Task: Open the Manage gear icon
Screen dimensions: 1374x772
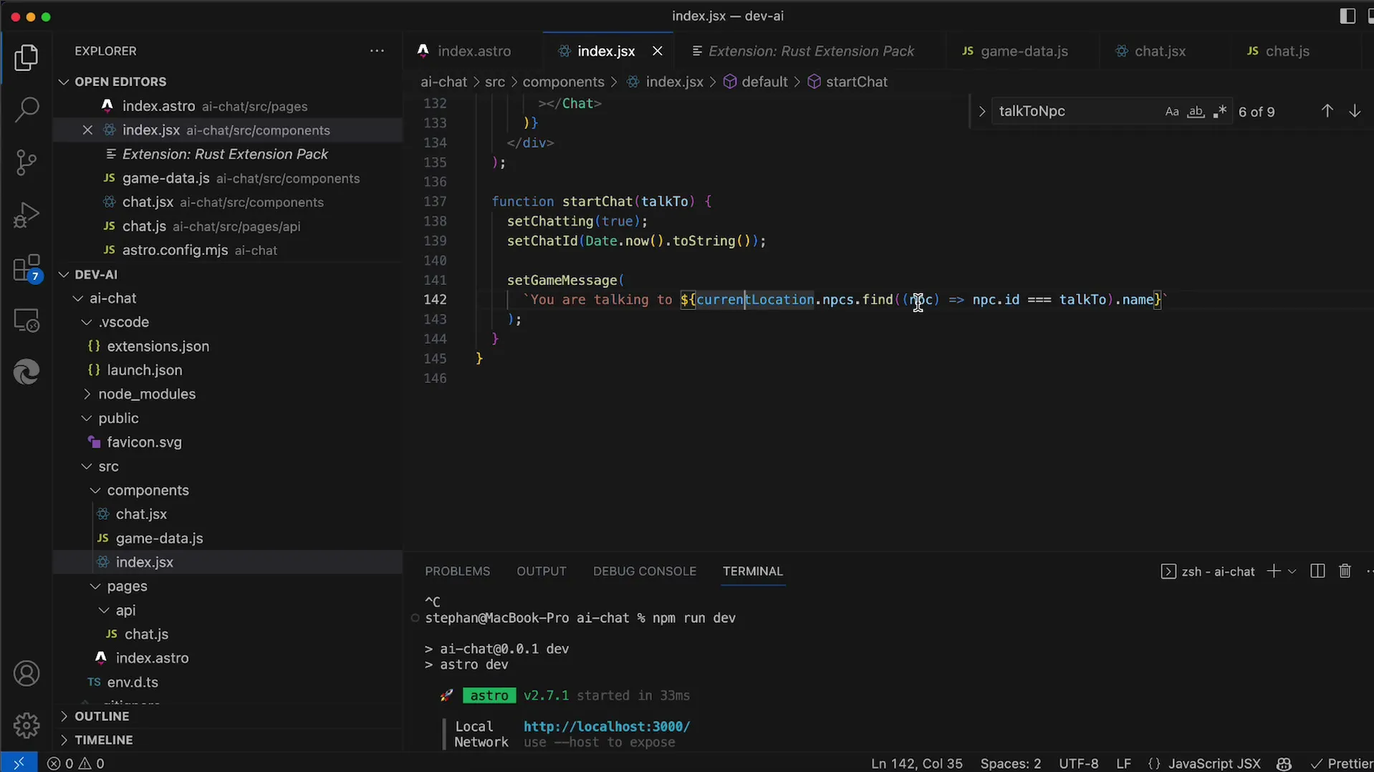Action: [27, 725]
